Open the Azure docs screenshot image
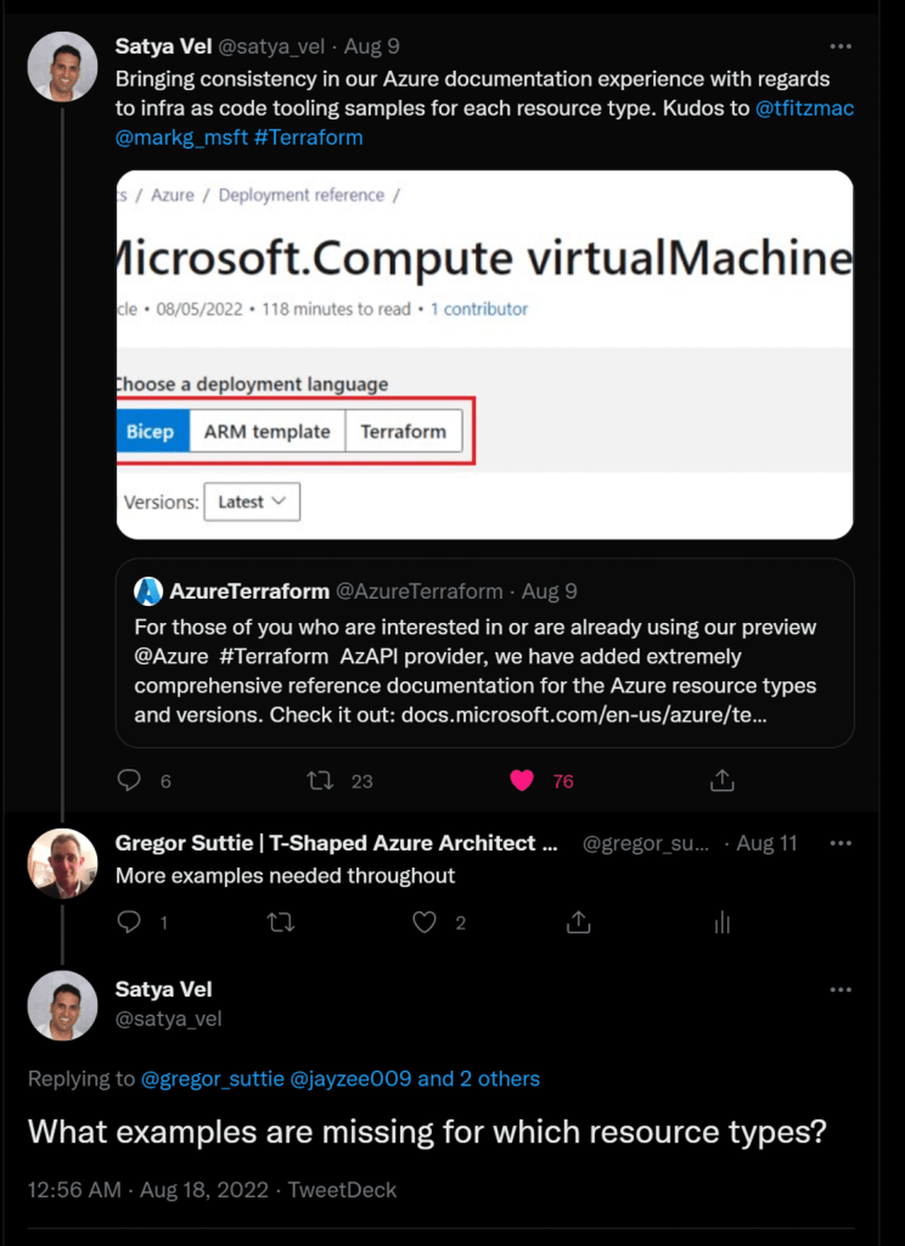This screenshot has height=1246, width=905. pyautogui.click(x=485, y=354)
